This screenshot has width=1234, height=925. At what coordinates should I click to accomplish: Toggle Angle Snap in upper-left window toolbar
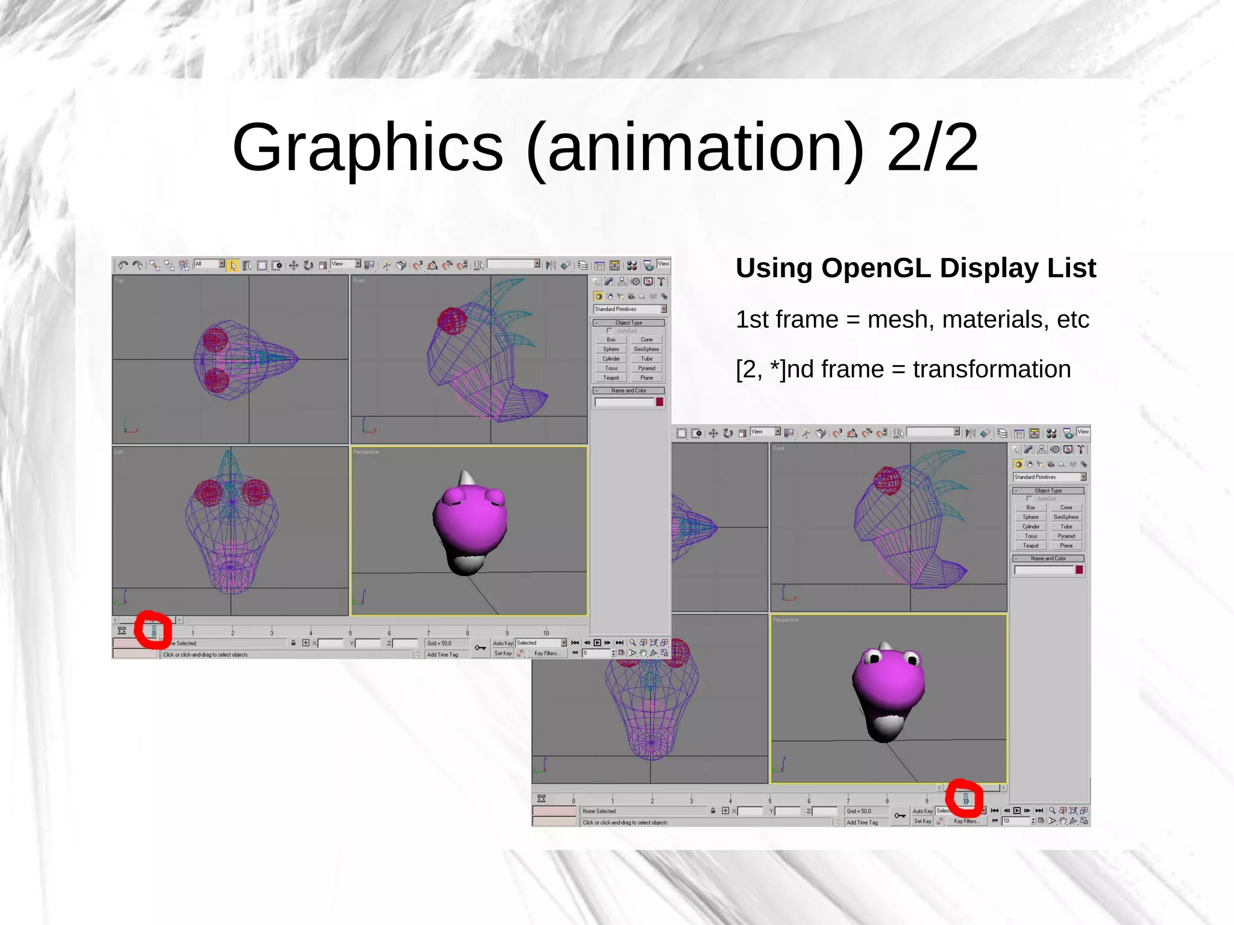pyautogui.click(x=433, y=266)
